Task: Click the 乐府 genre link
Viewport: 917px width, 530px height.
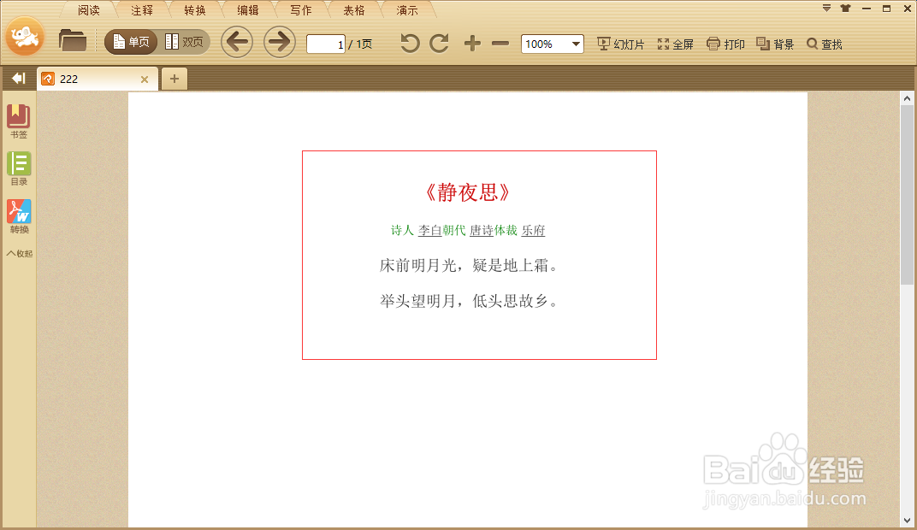Action: click(534, 230)
